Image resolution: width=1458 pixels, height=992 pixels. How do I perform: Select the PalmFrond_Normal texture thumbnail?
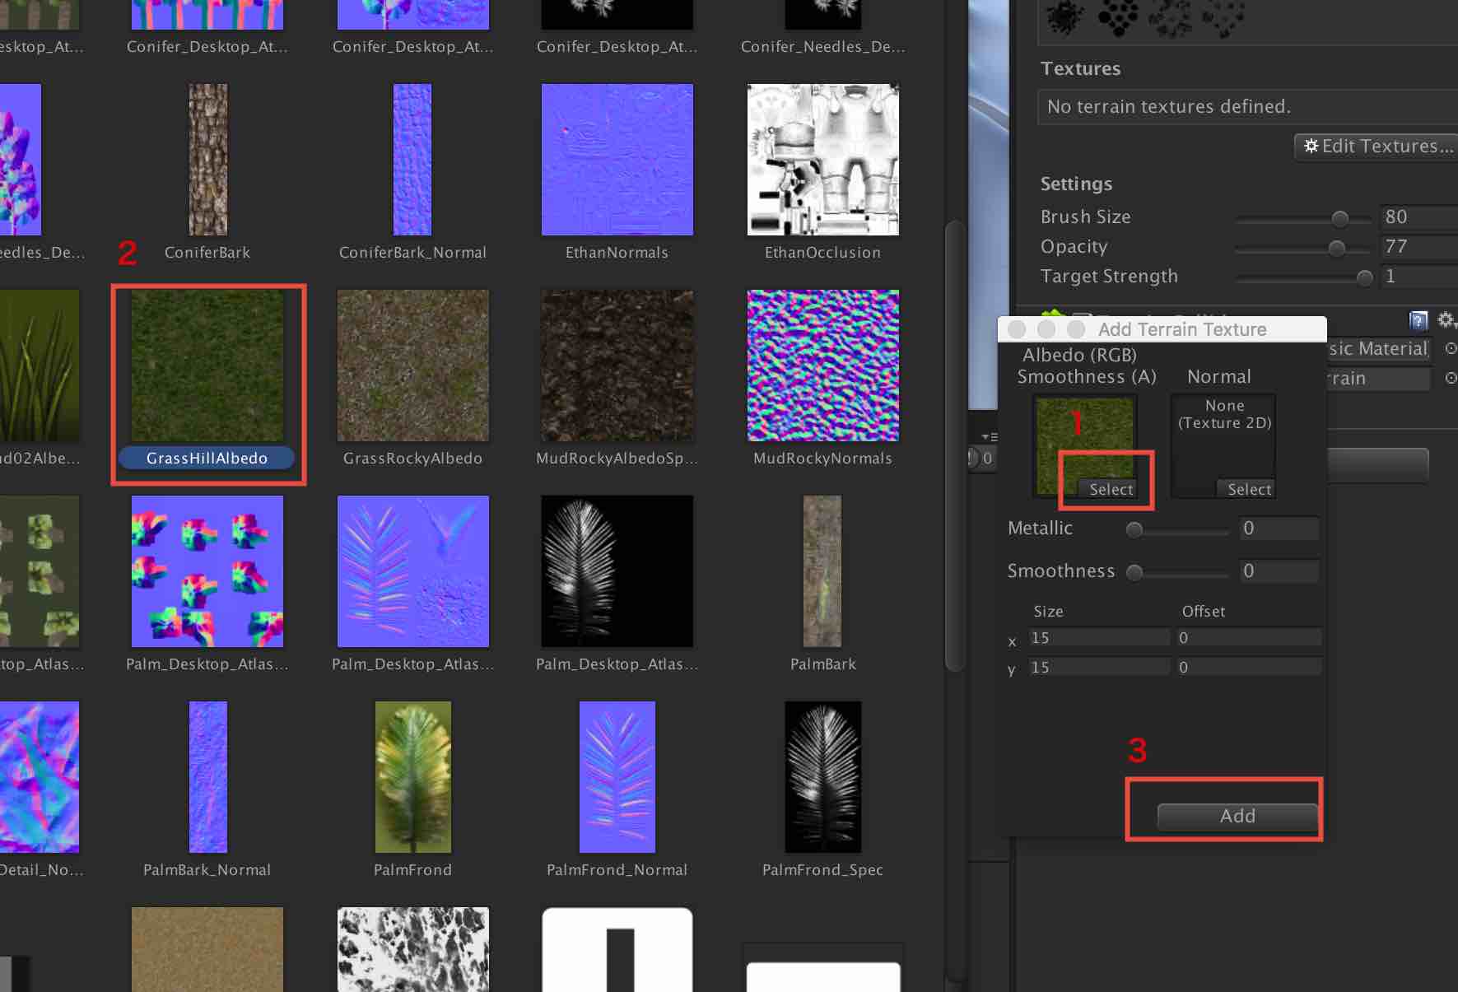tap(617, 777)
